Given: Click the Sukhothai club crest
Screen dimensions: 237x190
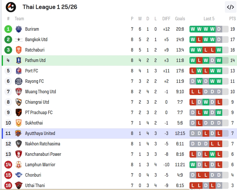Looking at the screenshot, I should pyautogui.click(x=19, y=123).
